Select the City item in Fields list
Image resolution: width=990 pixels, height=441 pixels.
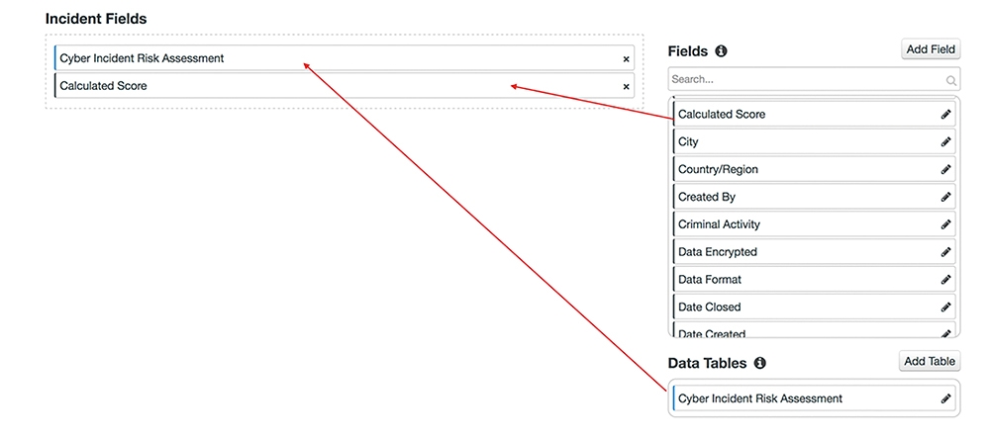(792, 142)
